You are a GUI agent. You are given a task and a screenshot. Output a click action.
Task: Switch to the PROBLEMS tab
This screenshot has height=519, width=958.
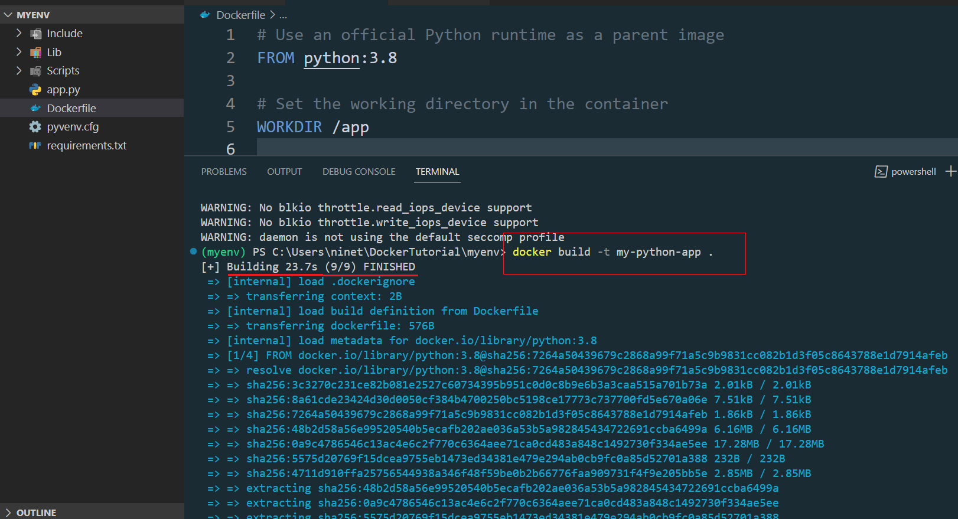coord(224,171)
